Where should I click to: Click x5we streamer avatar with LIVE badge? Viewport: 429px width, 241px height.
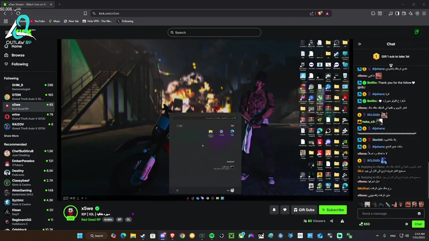coord(70,213)
